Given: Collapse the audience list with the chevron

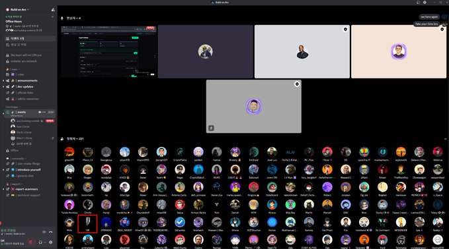Looking at the screenshot, I should tap(445, 139).
